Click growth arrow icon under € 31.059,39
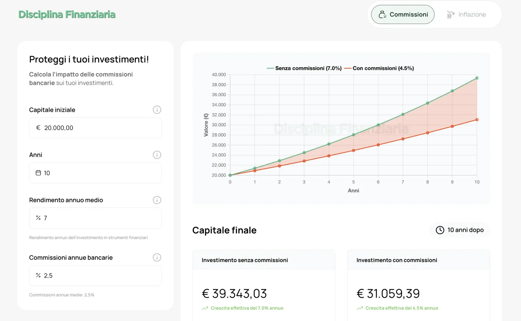The width and height of the screenshot is (521, 321). (359, 308)
